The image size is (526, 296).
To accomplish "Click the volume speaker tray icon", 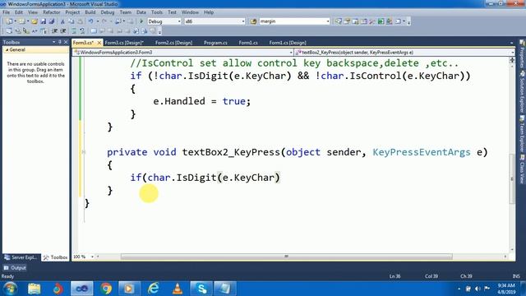I will tap(478, 289).
